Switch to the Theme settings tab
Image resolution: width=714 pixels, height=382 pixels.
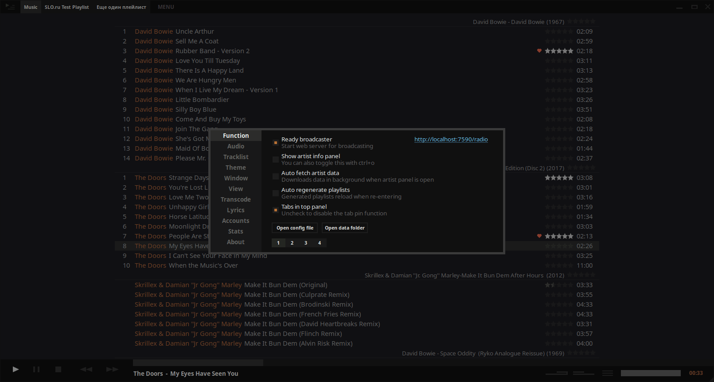coord(236,168)
